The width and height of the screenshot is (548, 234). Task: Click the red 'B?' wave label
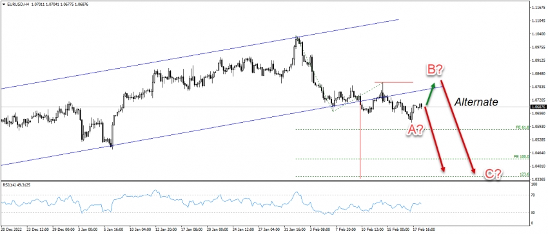tap(435, 70)
